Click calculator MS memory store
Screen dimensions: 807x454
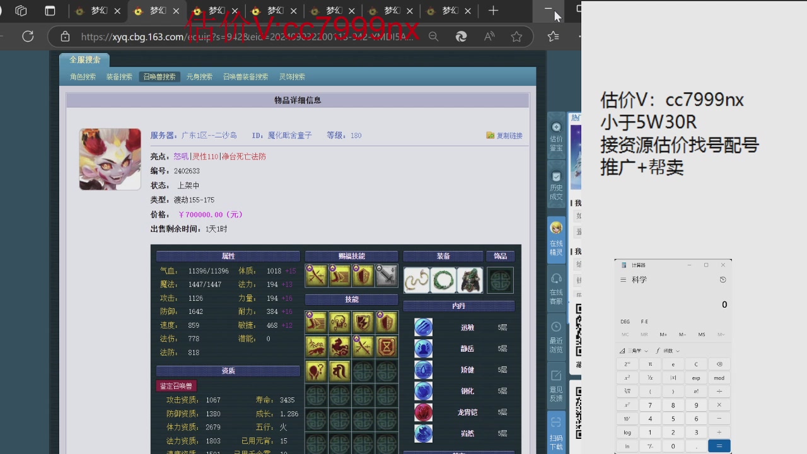[x=701, y=334]
